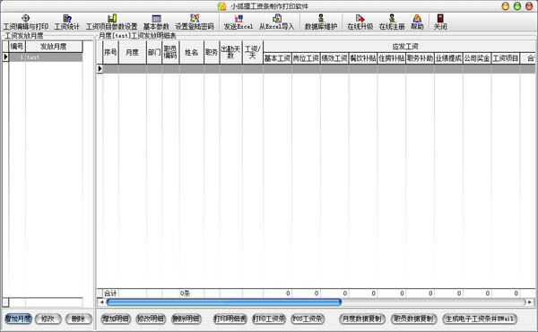Click the 岗位工资 column header
This screenshot has height=332, width=538.
306,58
